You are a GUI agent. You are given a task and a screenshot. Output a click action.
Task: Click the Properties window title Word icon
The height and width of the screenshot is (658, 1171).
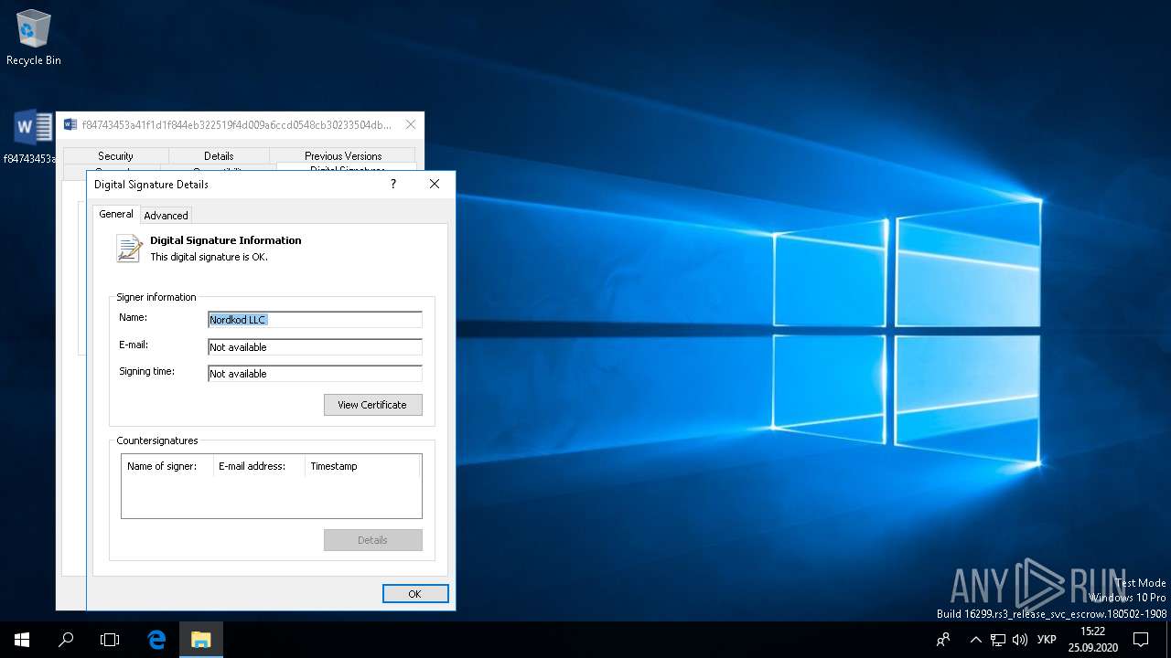click(x=70, y=124)
